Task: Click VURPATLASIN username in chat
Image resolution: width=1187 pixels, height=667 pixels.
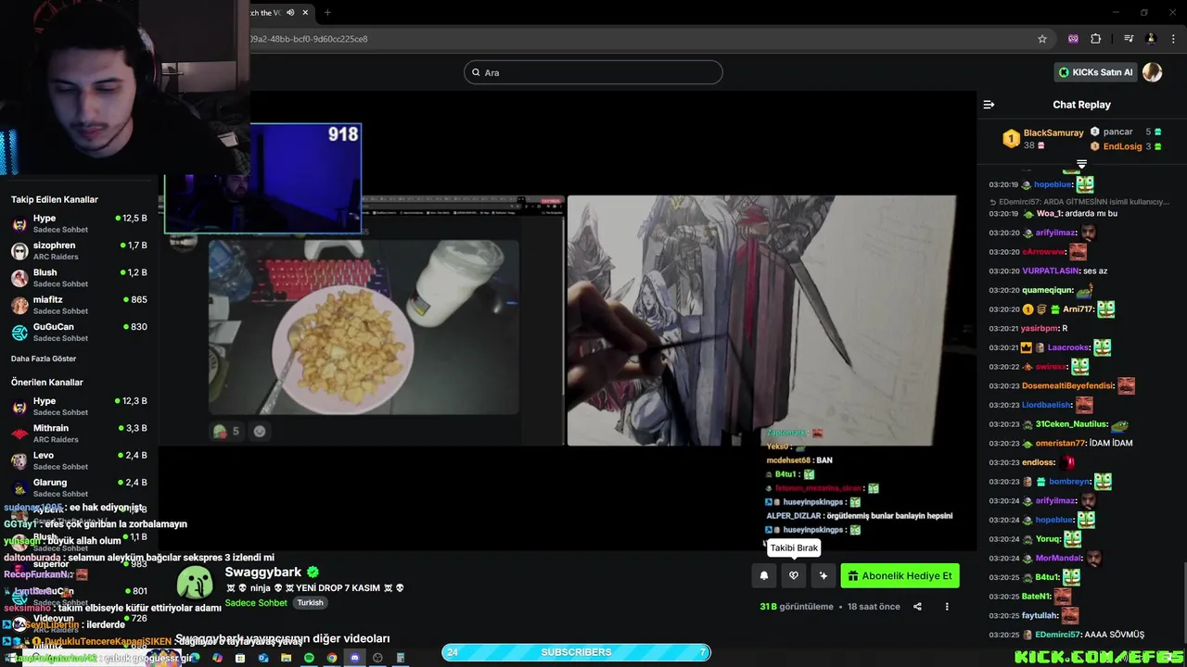Action: (1050, 271)
